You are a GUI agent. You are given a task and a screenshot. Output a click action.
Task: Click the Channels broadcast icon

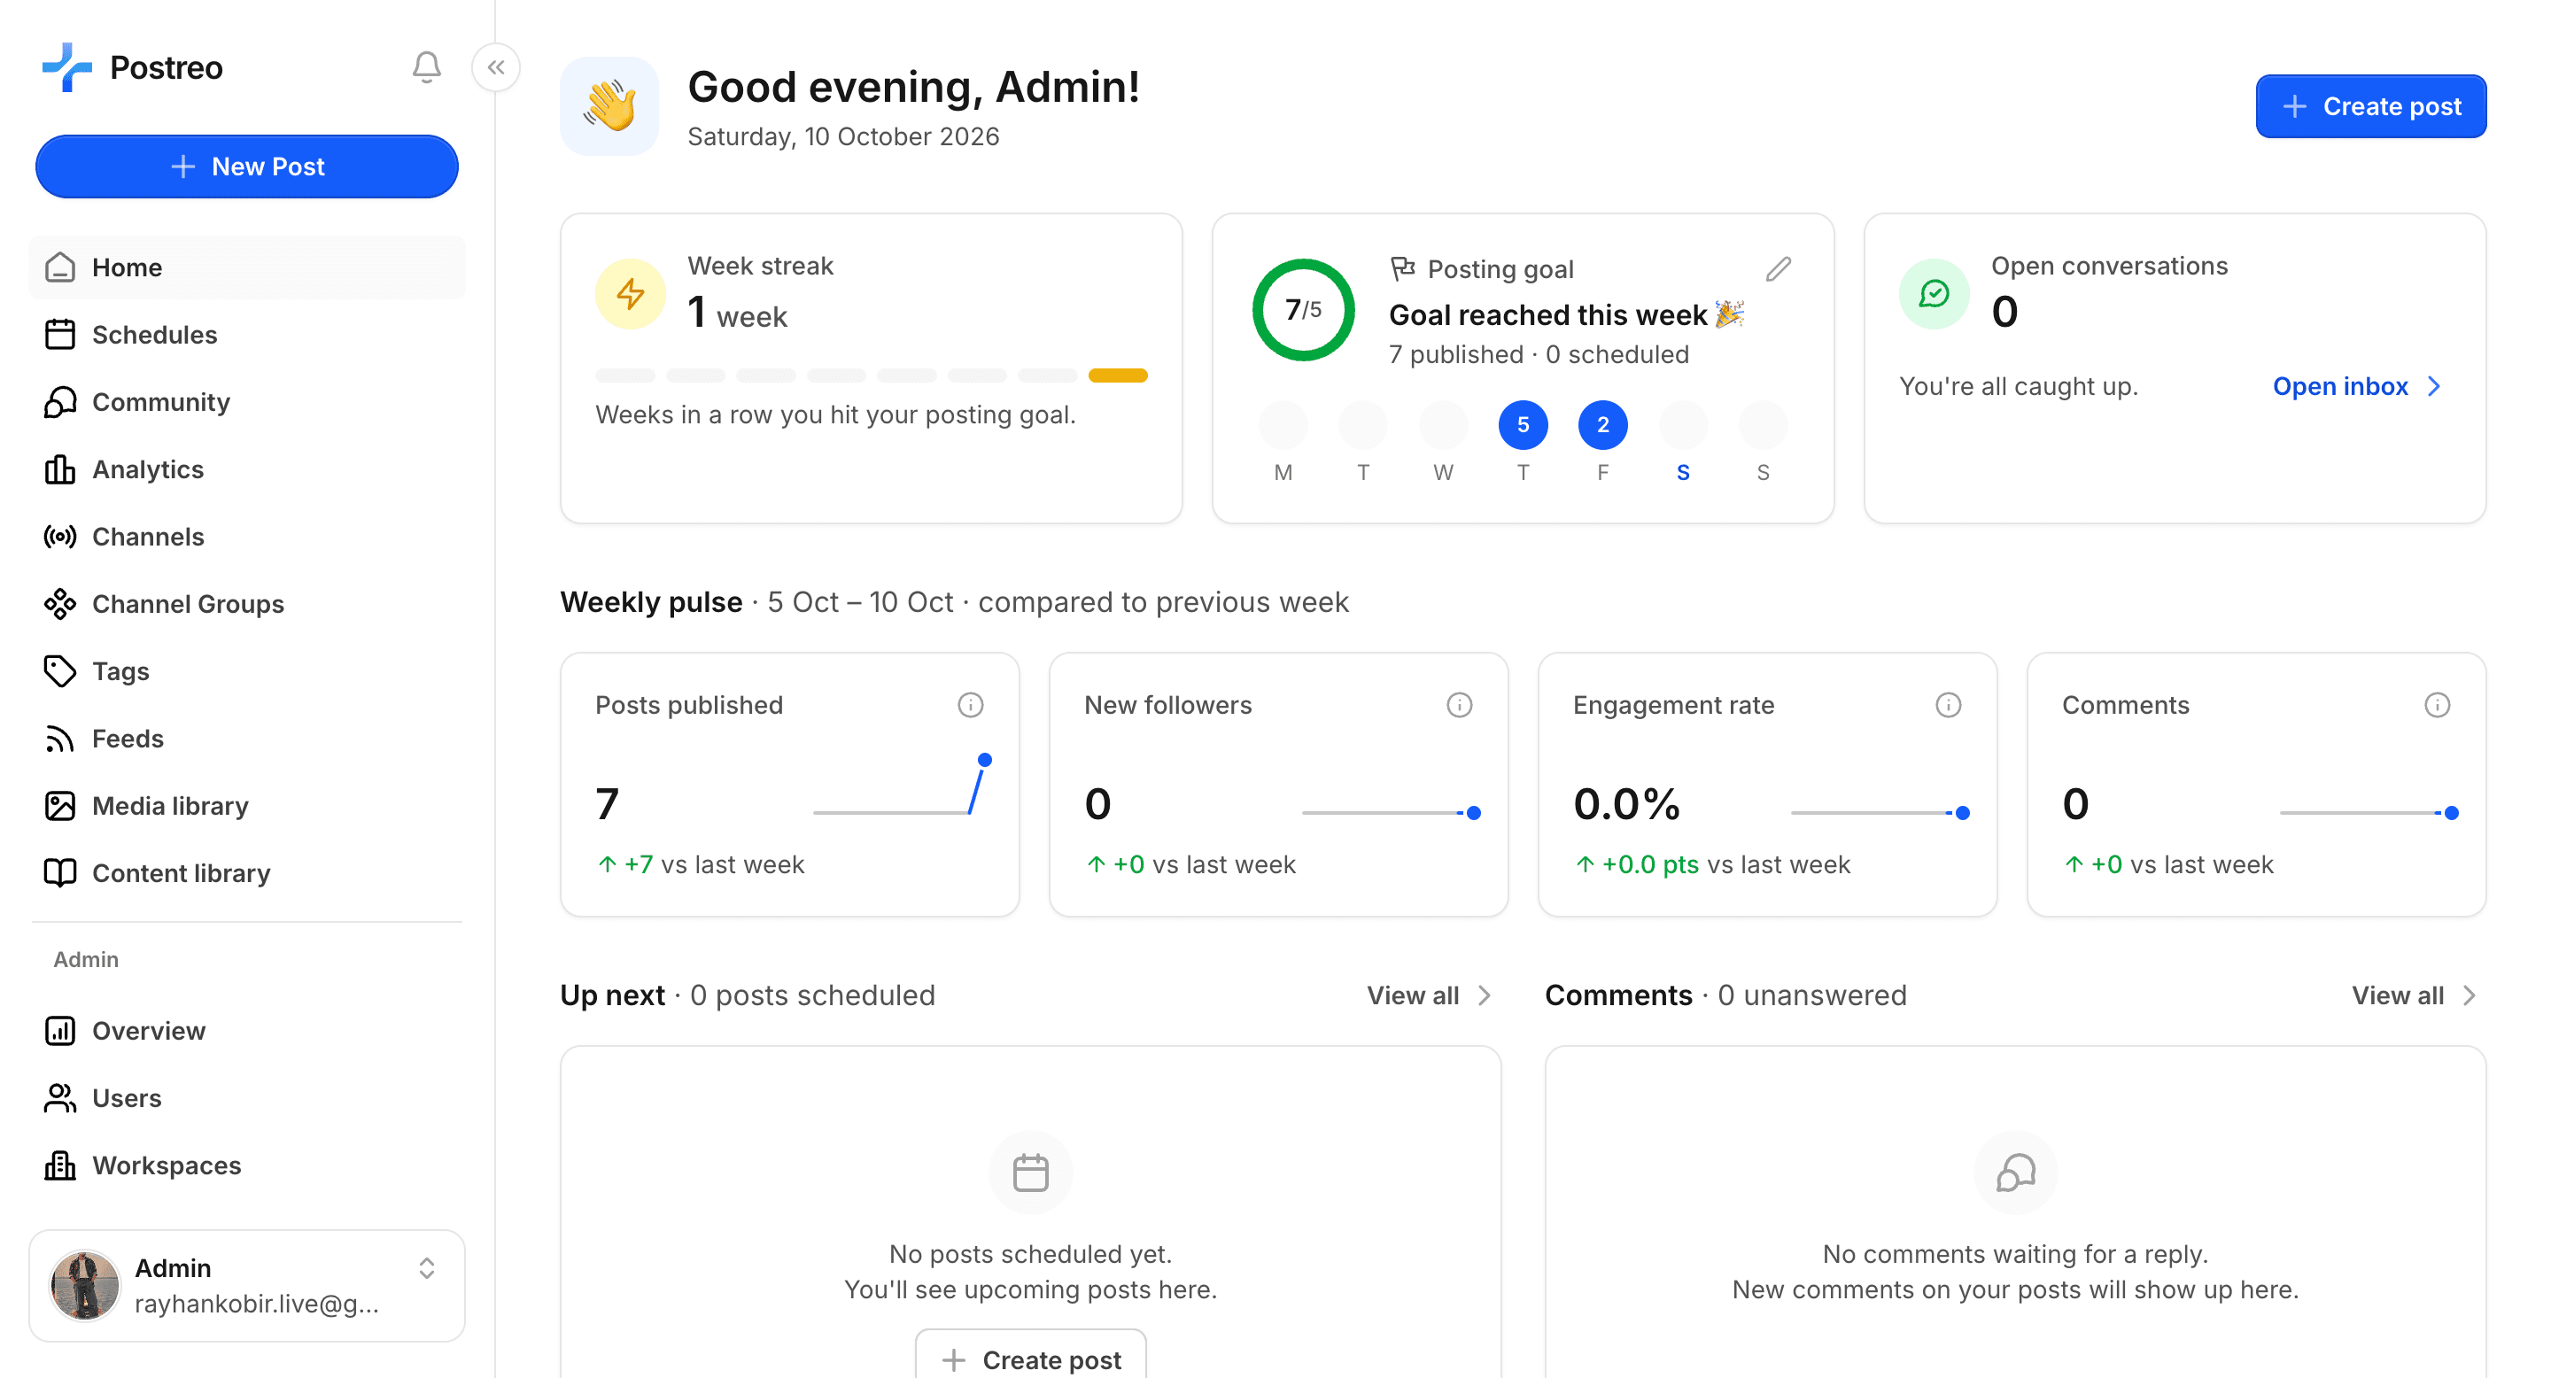(x=59, y=537)
